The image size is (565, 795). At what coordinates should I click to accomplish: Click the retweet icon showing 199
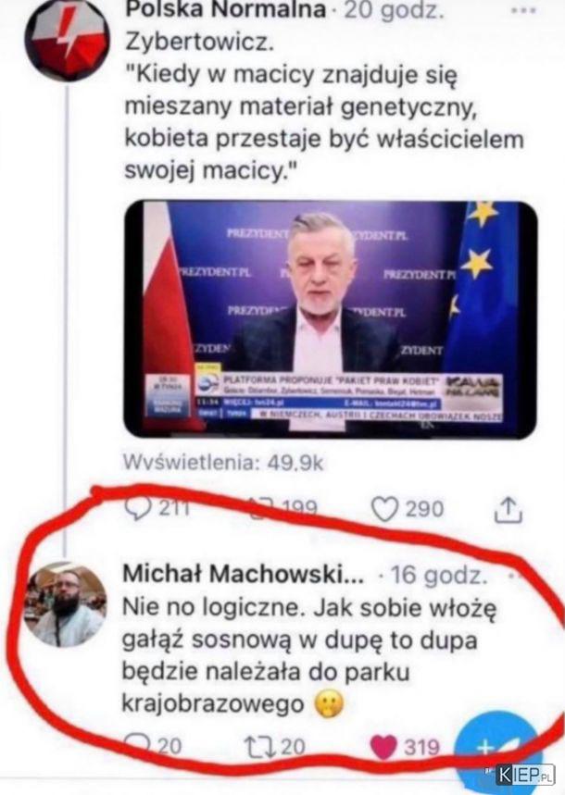click(258, 508)
